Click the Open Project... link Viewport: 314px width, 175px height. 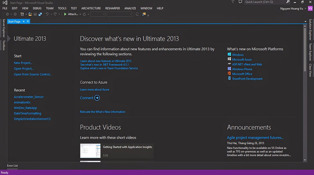pos(24,69)
